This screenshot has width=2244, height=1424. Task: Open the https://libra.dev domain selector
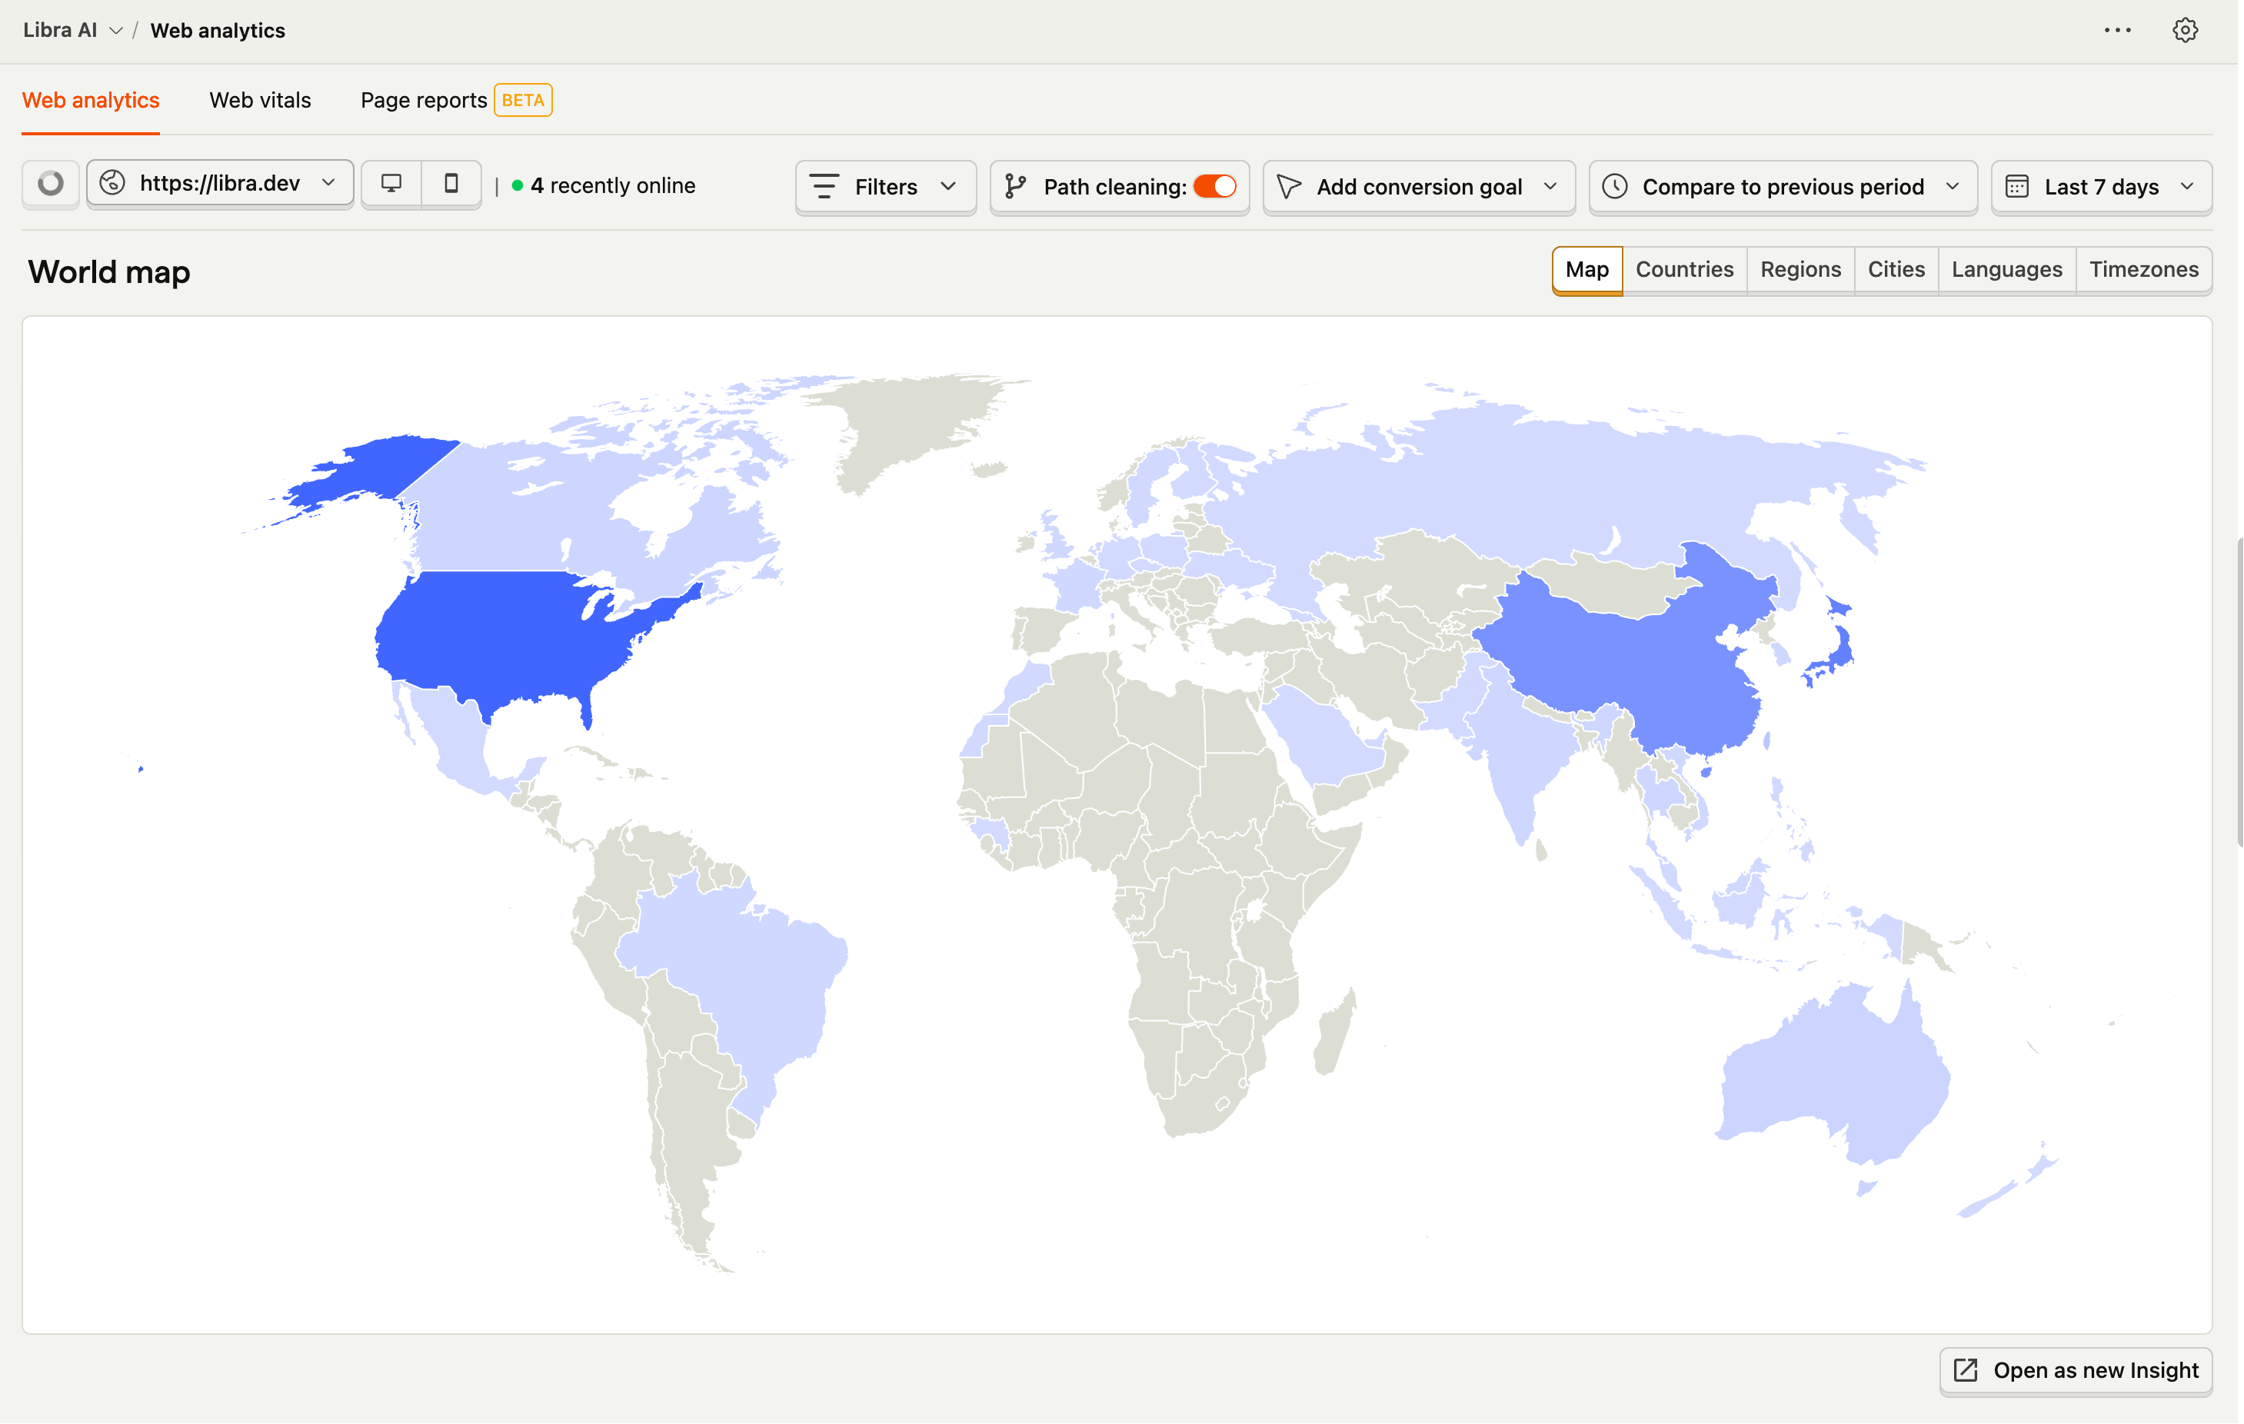220,184
